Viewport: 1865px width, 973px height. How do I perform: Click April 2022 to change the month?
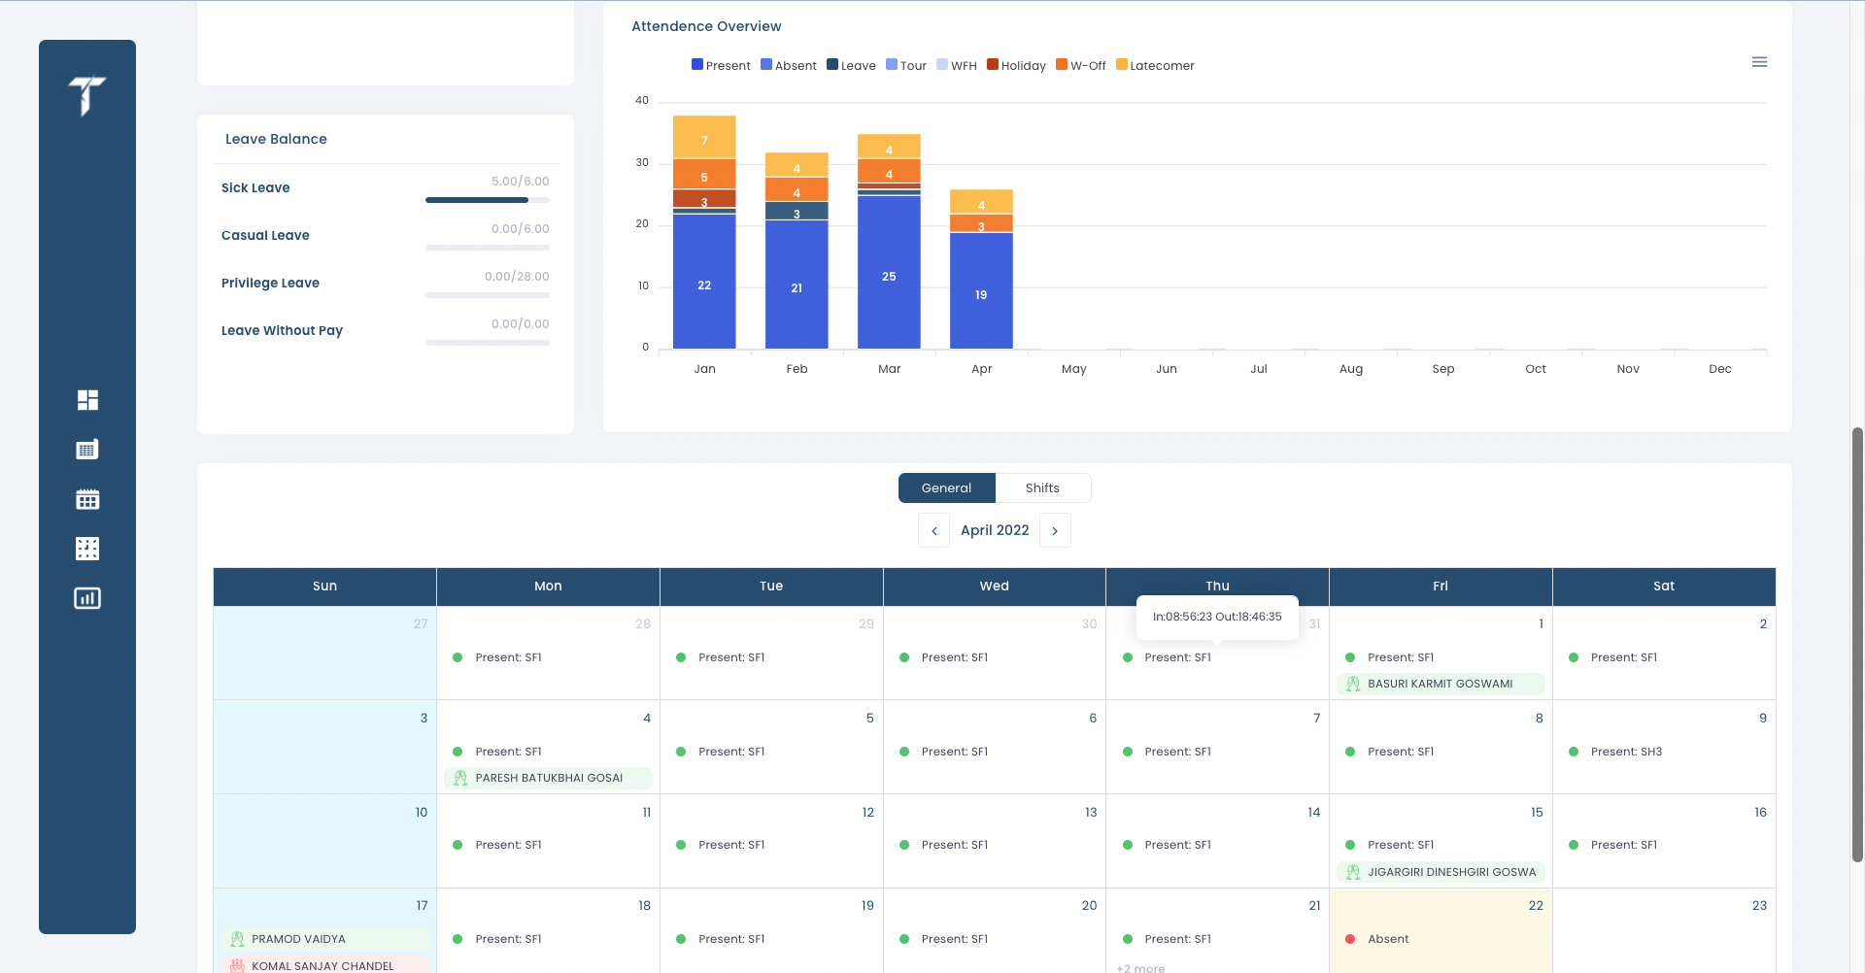click(995, 530)
